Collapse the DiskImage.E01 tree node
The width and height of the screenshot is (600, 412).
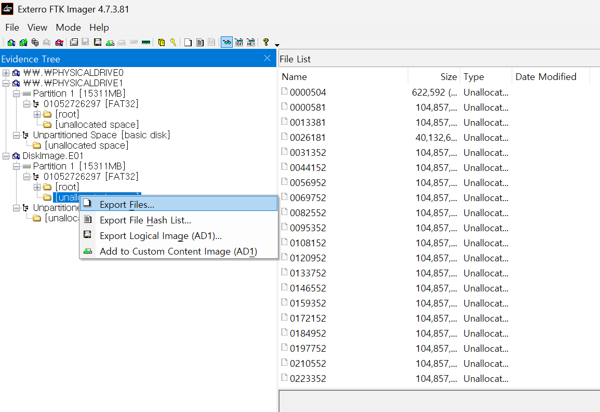[x=6, y=156]
